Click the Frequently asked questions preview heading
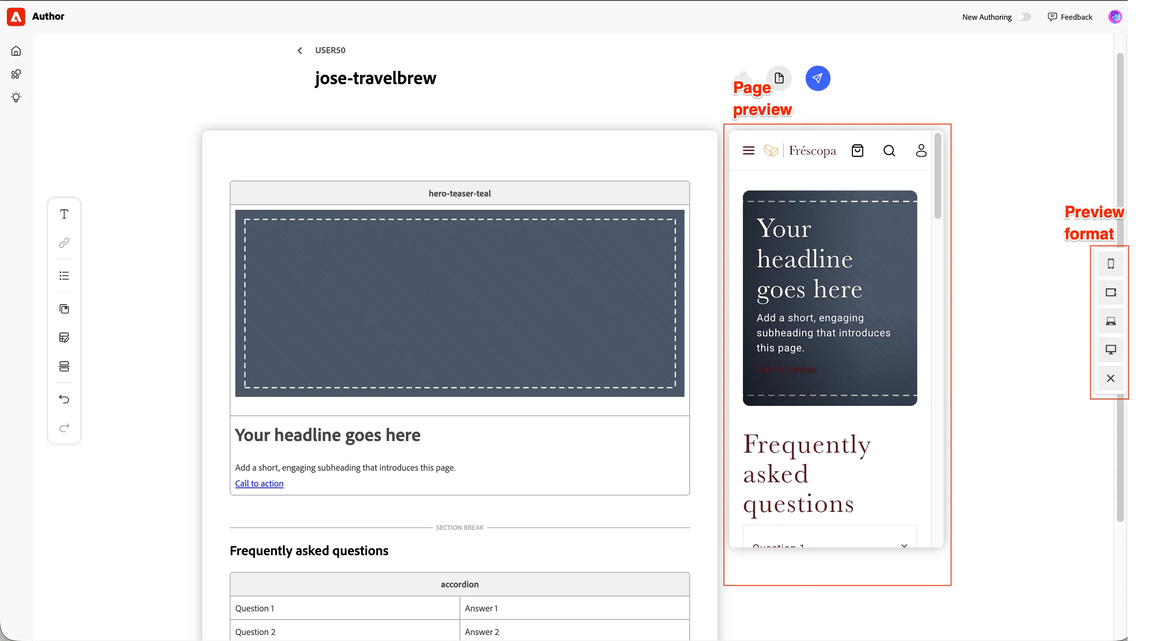This screenshot has height=641, width=1150. pos(807,474)
